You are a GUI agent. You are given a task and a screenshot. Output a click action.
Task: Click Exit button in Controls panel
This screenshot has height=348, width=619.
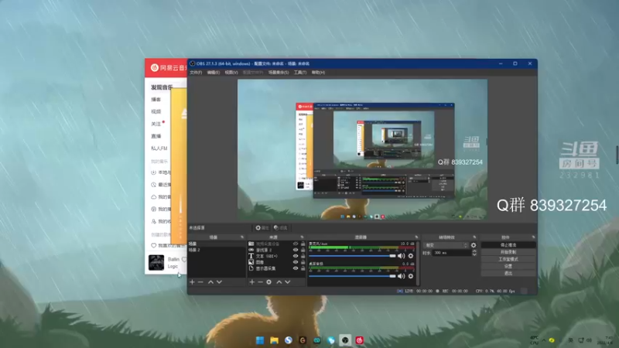pyautogui.click(x=508, y=273)
